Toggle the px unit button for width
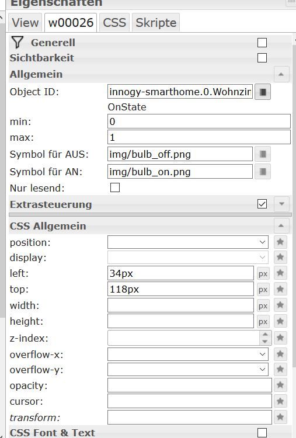Screen dimensions: 296x438 tap(263, 306)
